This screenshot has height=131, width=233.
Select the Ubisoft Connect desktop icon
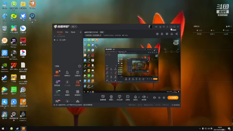[23, 92]
